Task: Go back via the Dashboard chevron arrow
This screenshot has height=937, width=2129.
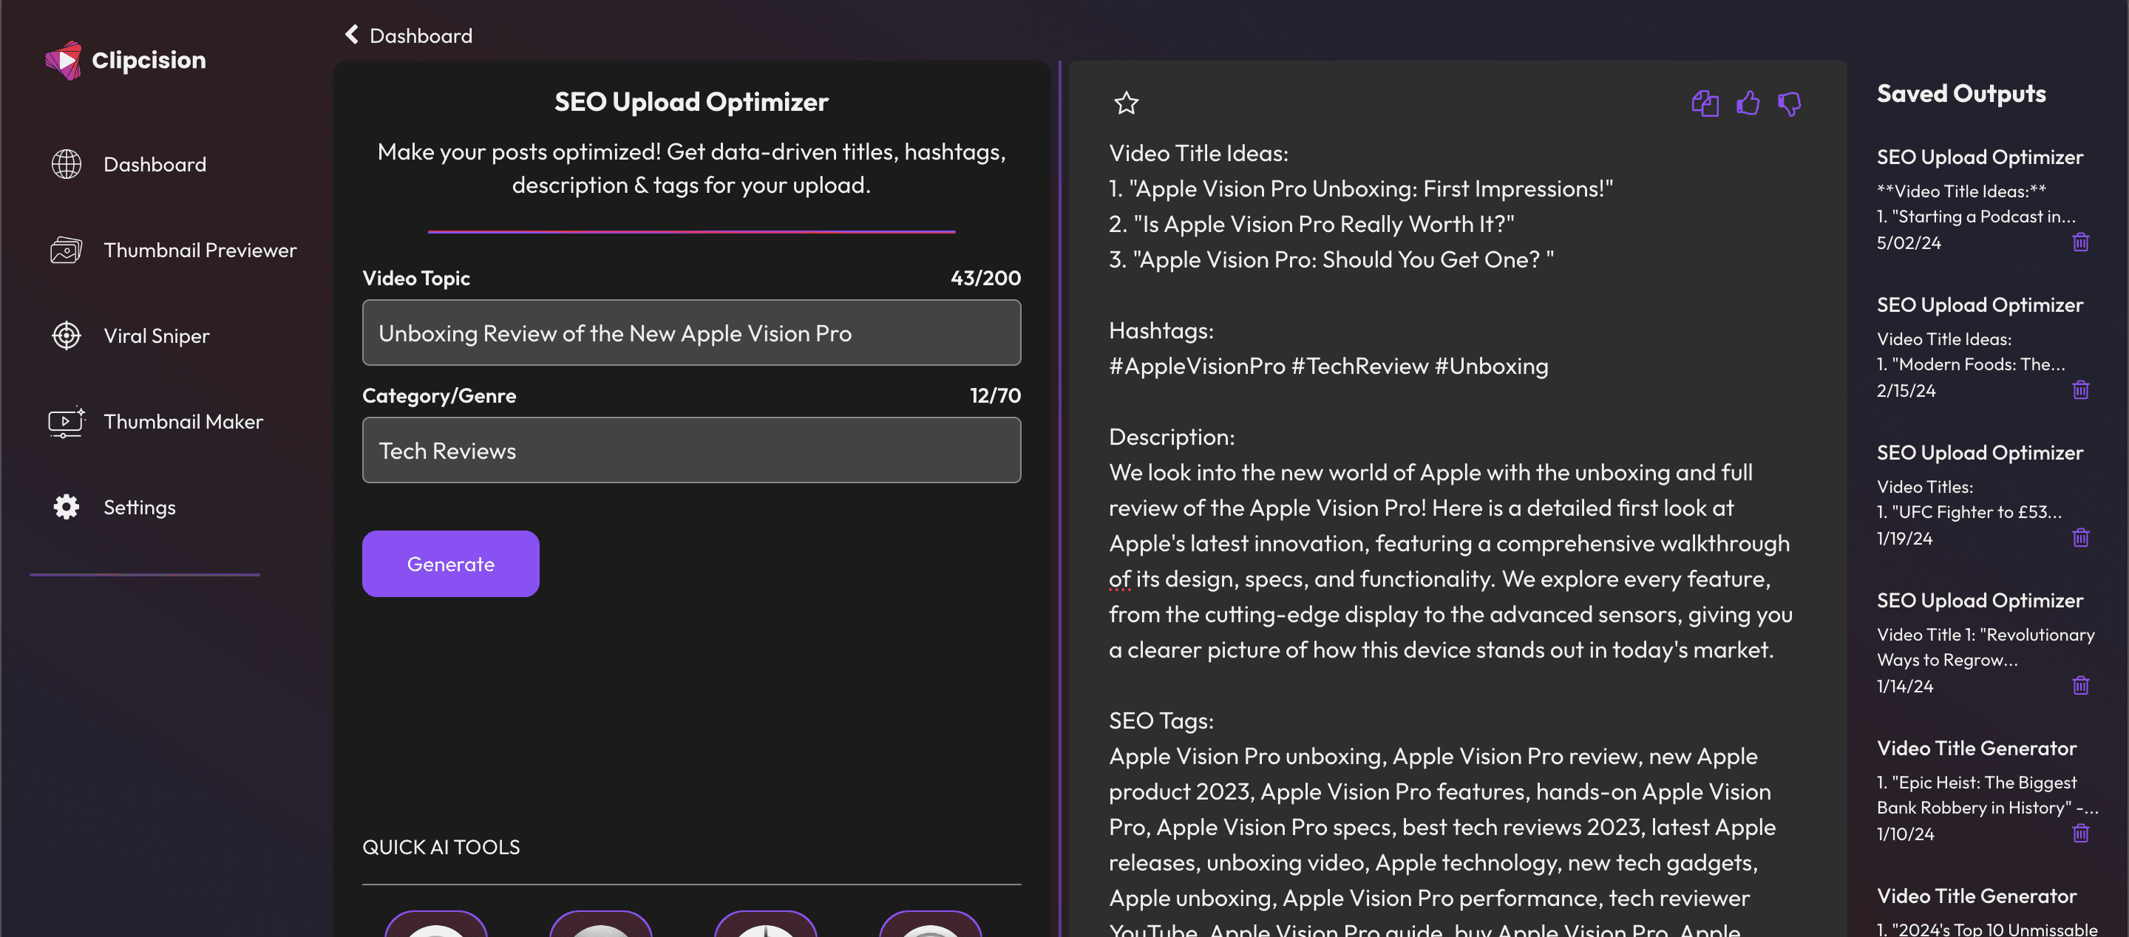Action: [x=352, y=35]
